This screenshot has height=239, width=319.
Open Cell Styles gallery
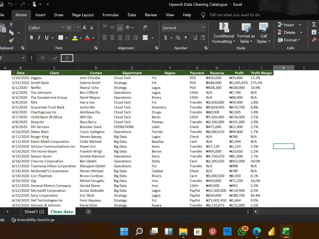point(263,33)
